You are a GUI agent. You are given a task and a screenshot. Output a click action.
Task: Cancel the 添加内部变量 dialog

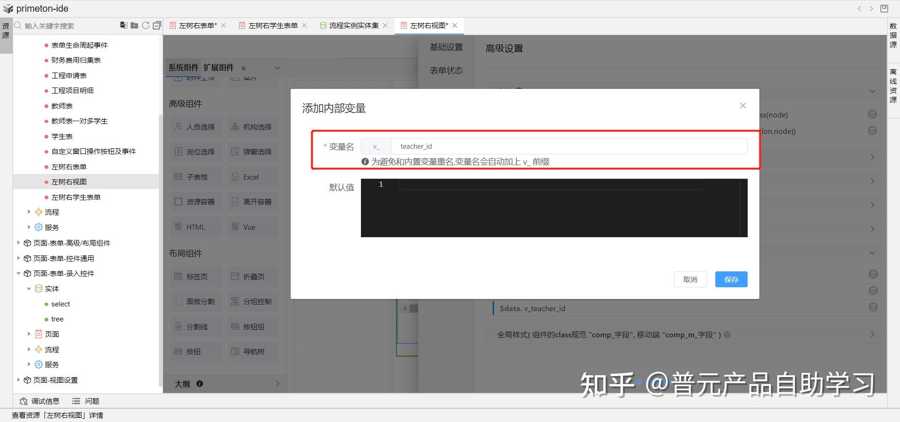click(x=690, y=279)
